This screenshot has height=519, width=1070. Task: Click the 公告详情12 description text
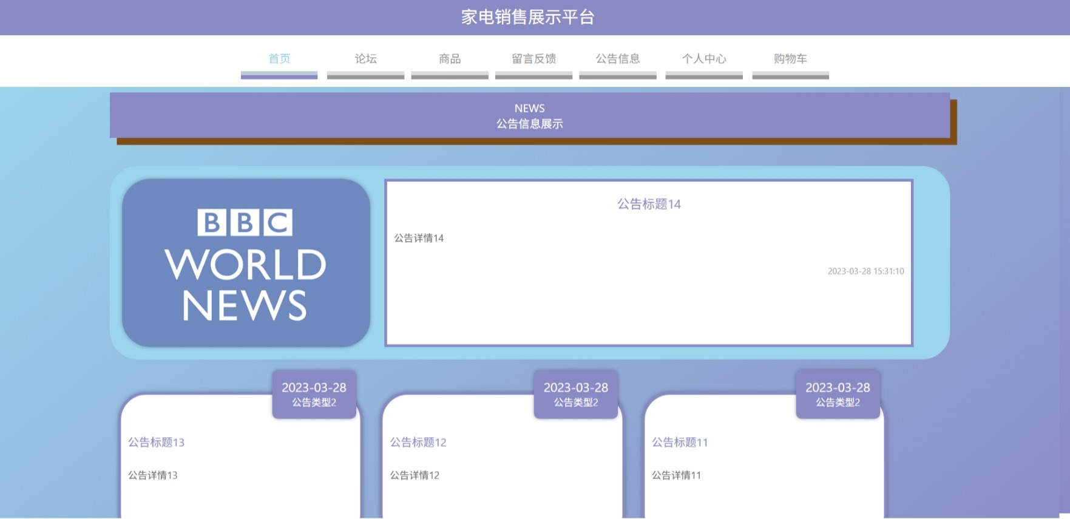pyautogui.click(x=415, y=475)
